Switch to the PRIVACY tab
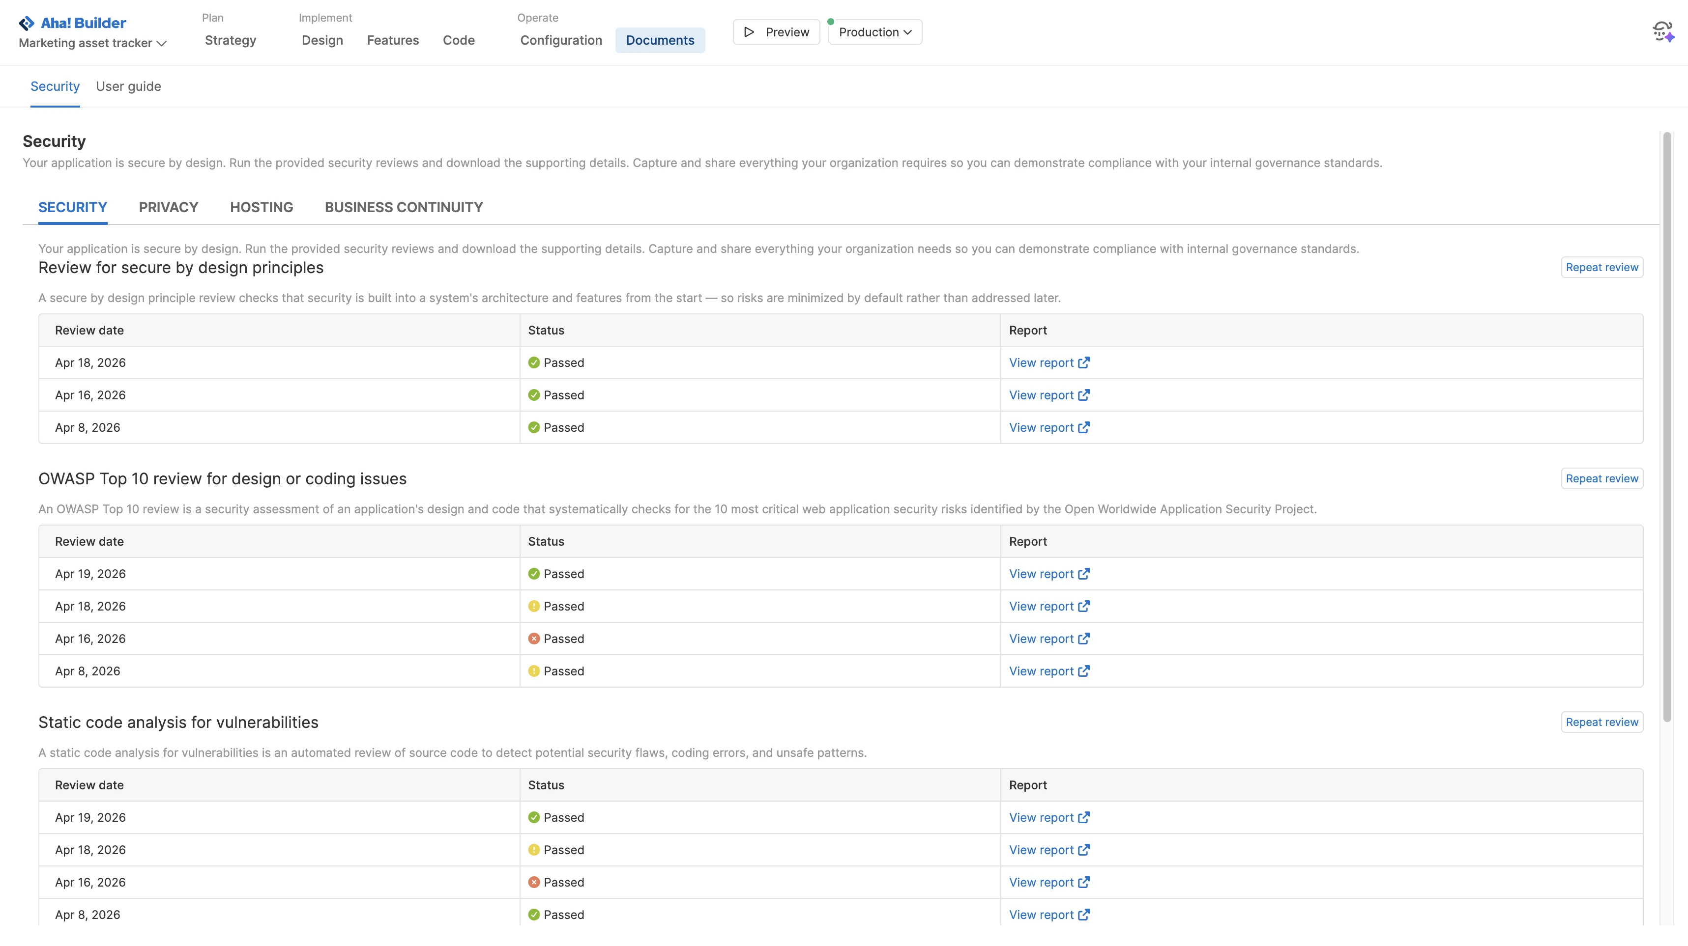The image size is (1688, 946). point(169,207)
